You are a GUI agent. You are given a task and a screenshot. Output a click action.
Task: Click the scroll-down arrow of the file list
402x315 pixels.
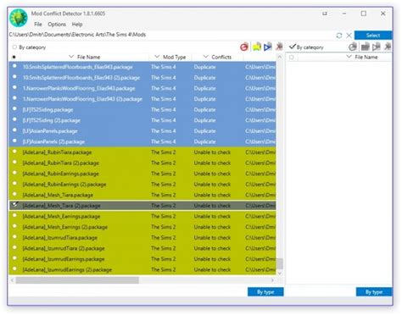pyautogui.click(x=280, y=274)
